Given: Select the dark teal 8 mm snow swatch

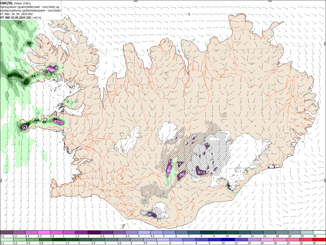Looking at the screenshot, I should [x=207, y=232].
